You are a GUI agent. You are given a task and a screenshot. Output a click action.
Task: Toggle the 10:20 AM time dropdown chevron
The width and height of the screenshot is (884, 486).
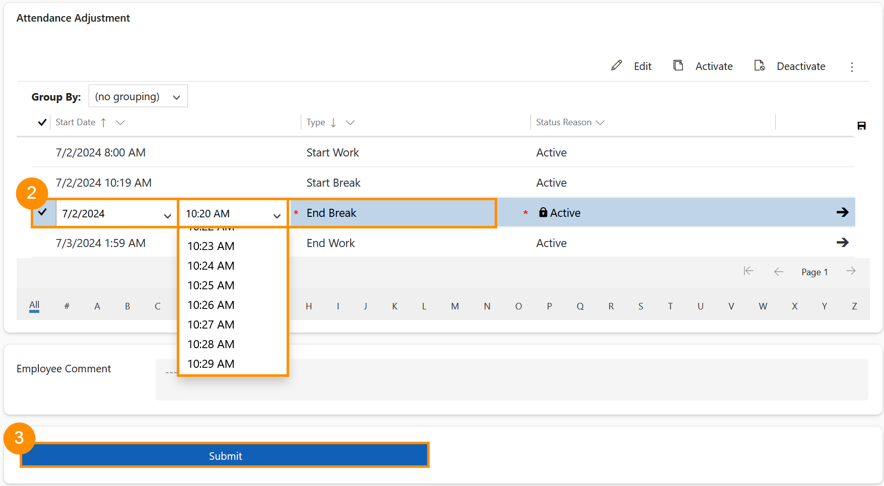click(x=277, y=216)
